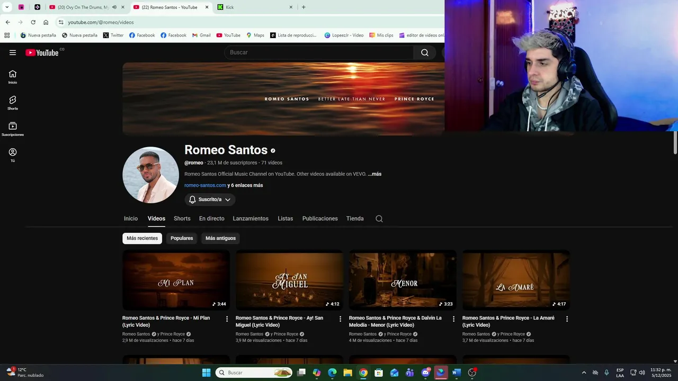Open the LopeezJr - Video bookmark
Screen dimensions: 678x381
point(344,35)
